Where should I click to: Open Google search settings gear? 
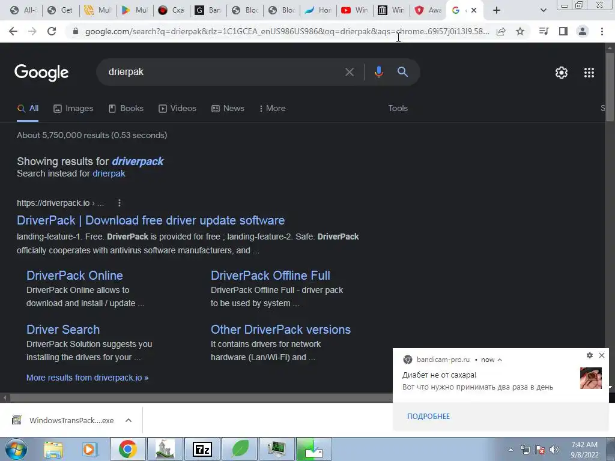pyautogui.click(x=562, y=73)
